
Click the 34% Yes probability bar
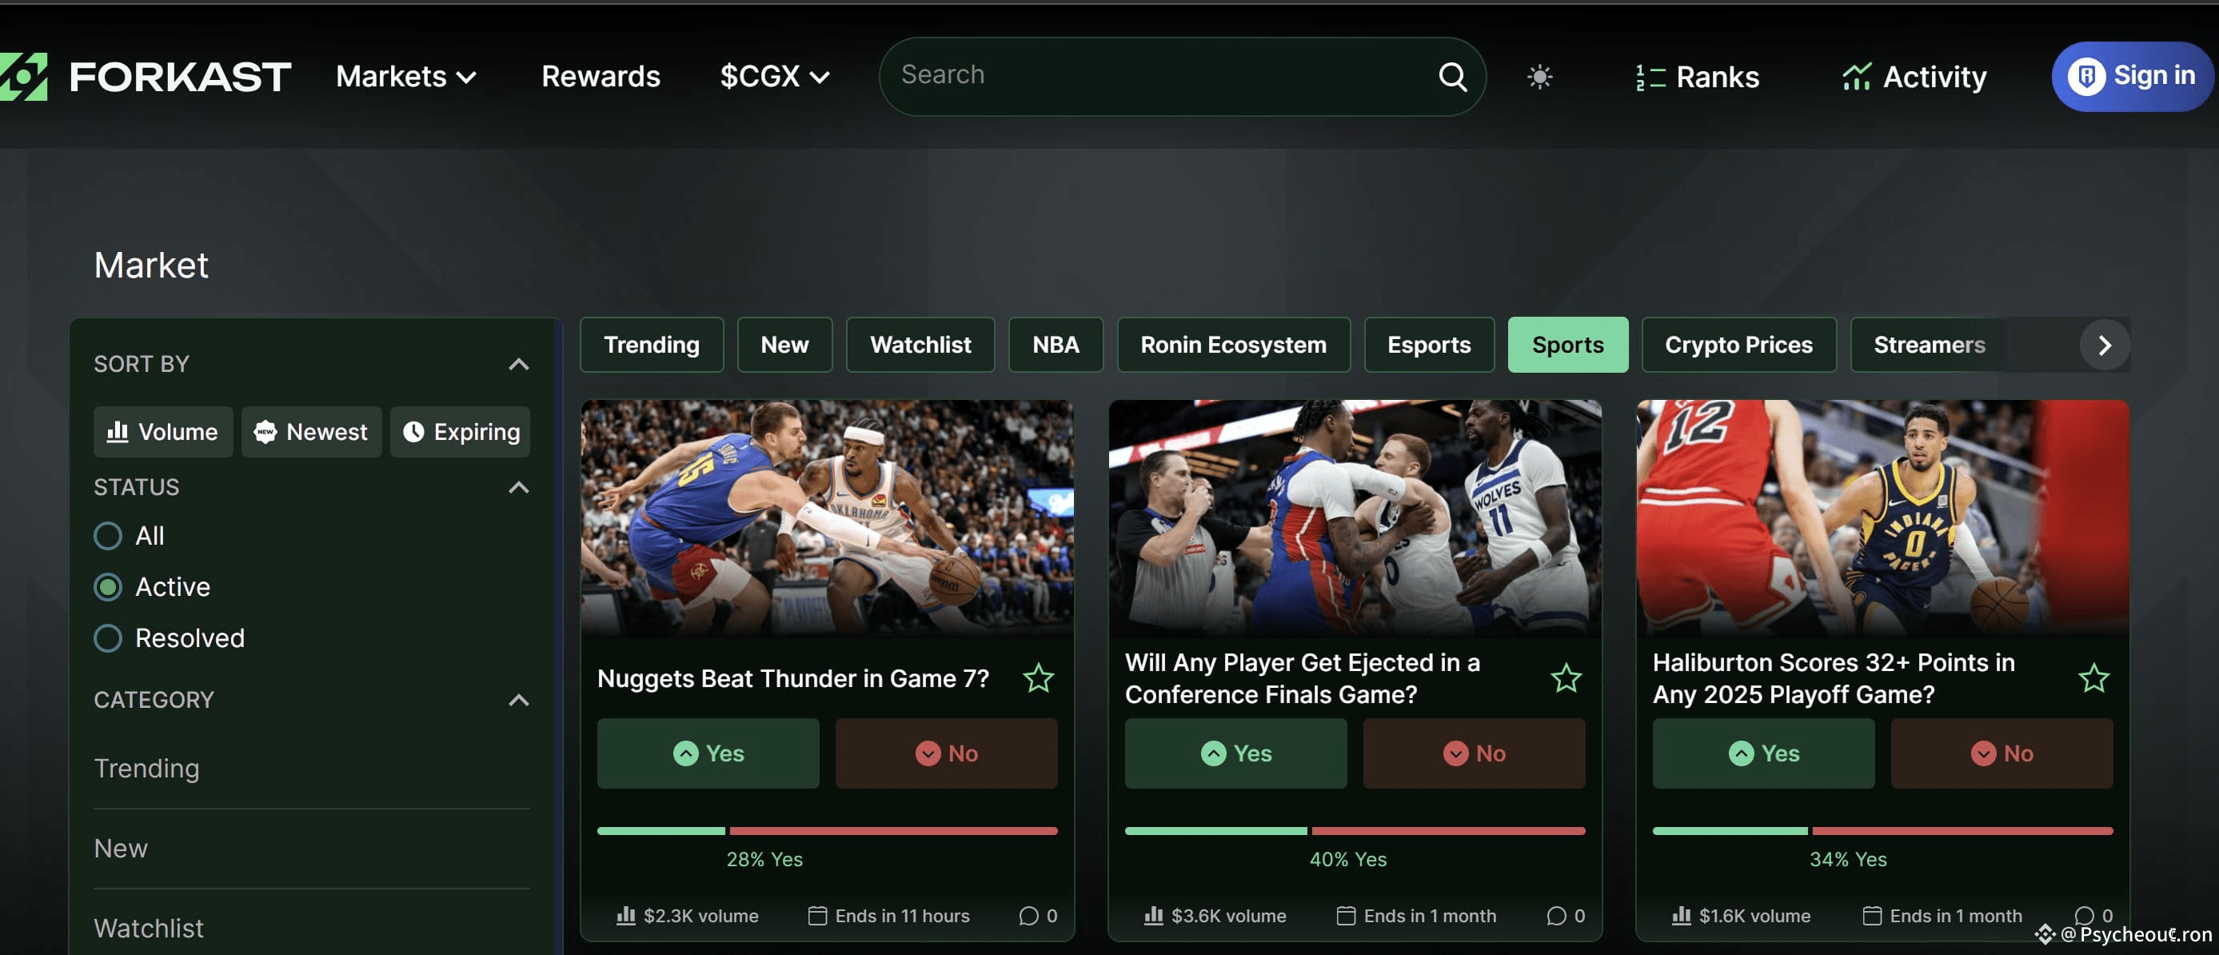click(1882, 831)
